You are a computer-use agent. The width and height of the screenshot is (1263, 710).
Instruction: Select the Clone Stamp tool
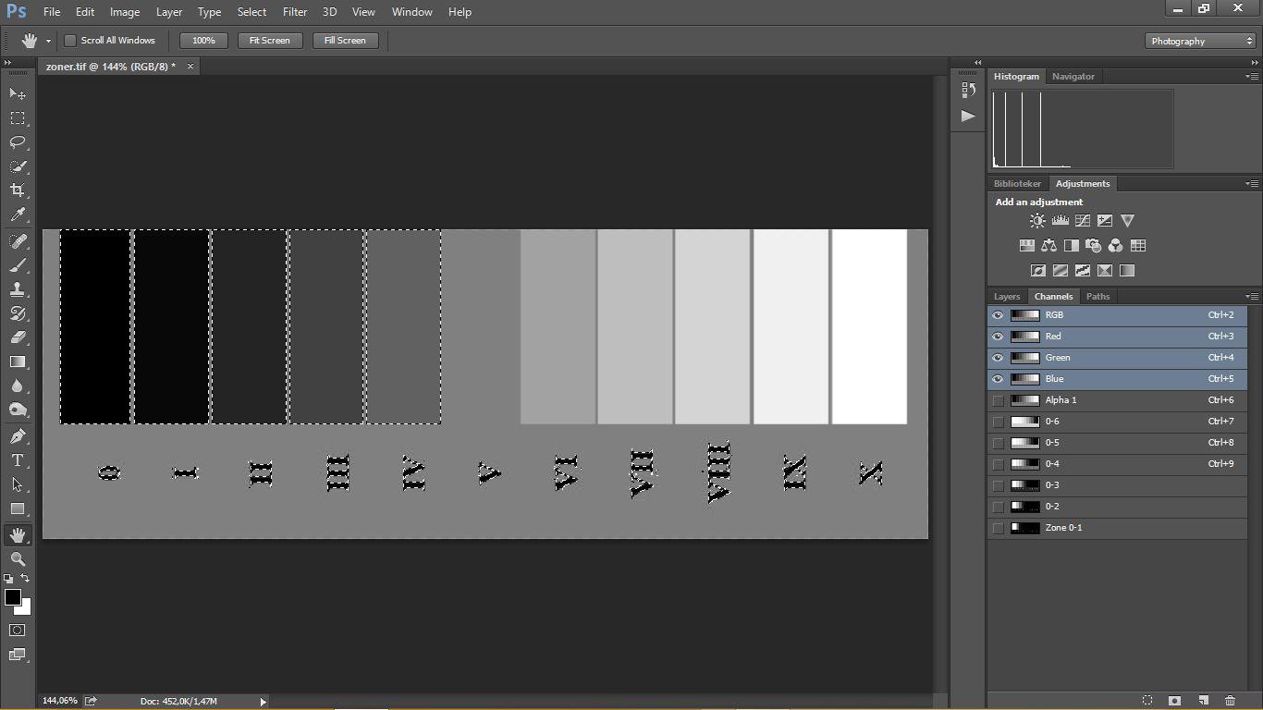pos(18,289)
